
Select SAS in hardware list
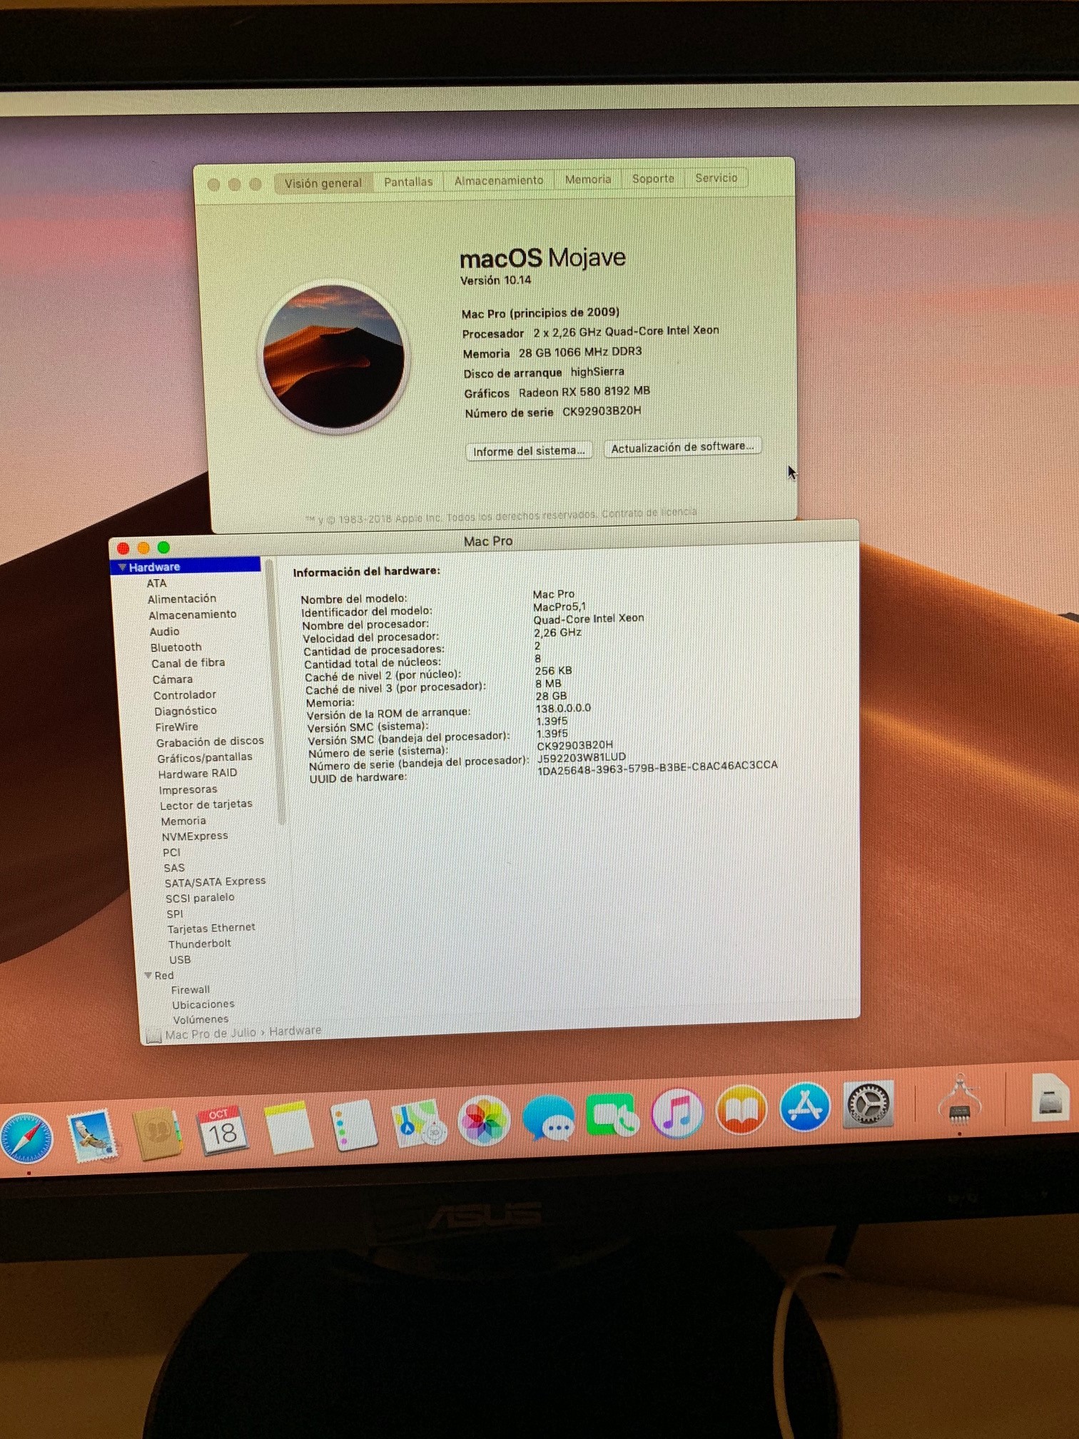click(x=174, y=869)
